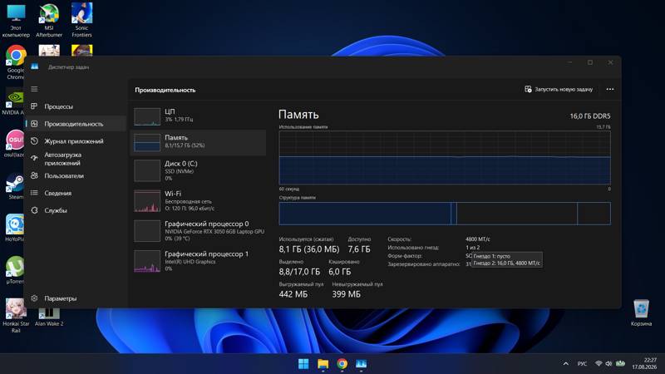Show hidden tray icons chevron
The height and width of the screenshot is (374, 665).
(x=566, y=364)
